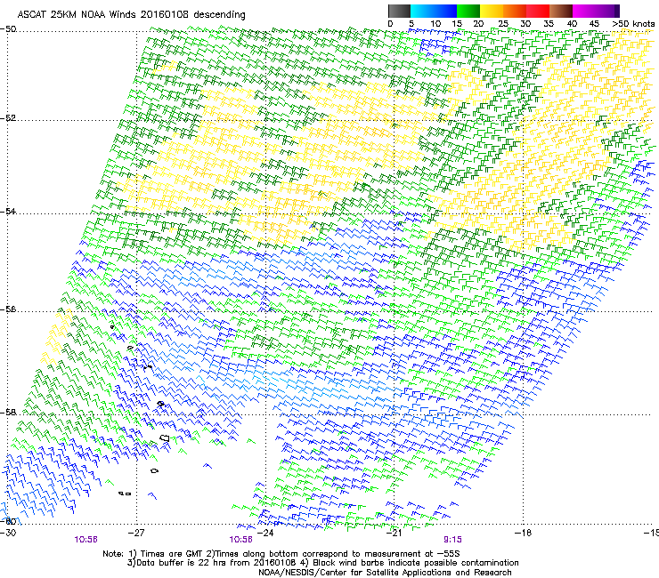Screen dimensions: 659x578
Task: Click the blue 10-15 knots legend swatch
Action: click(445, 11)
